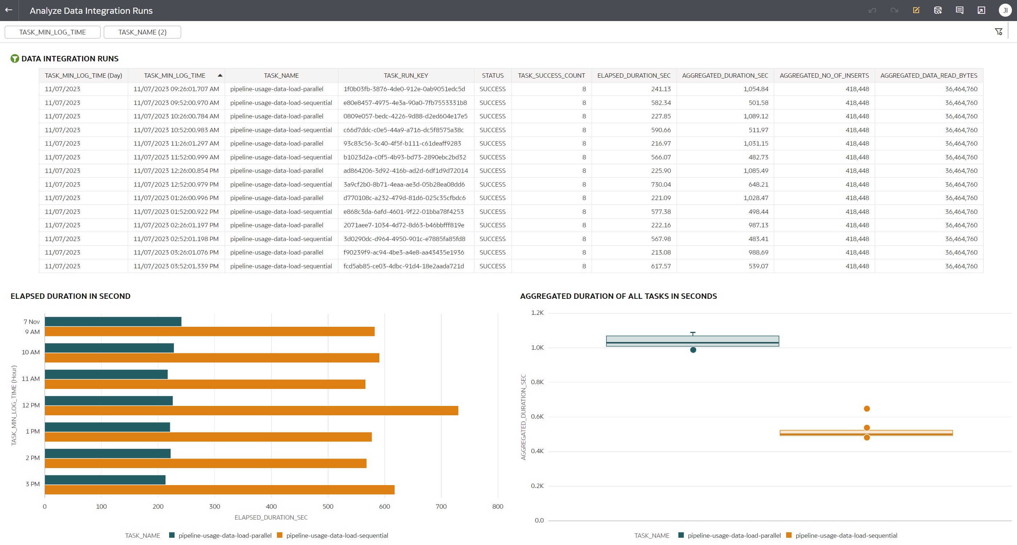Click the Analyze Data Integration Runs workbook title
Image resolution: width=1017 pixels, height=545 pixels.
(x=91, y=11)
